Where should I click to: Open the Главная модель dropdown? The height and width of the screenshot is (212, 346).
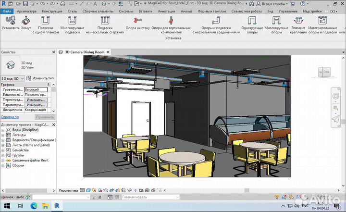pyautogui.click(x=150, y=197)
